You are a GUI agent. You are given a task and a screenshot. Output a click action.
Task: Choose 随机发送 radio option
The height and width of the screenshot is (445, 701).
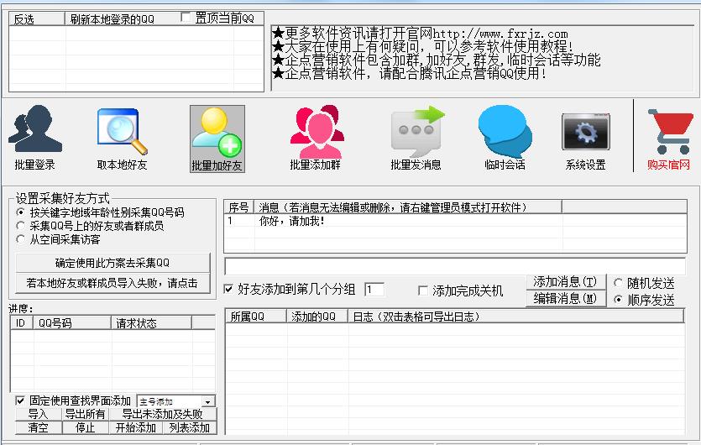click(618, 283)
